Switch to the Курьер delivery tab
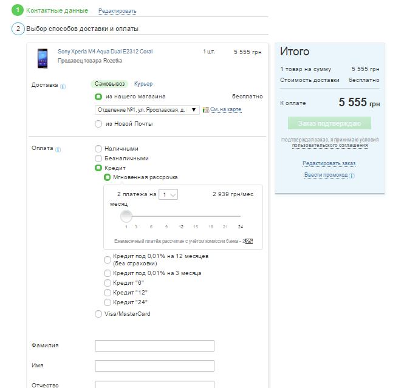404x388 pixels. (143, 84)
